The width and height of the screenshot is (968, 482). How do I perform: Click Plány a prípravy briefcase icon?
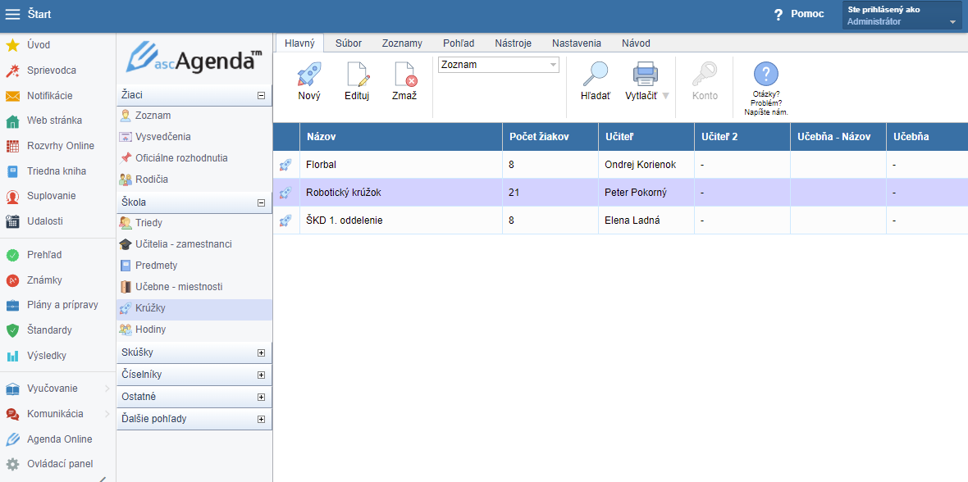pos(12,305)
